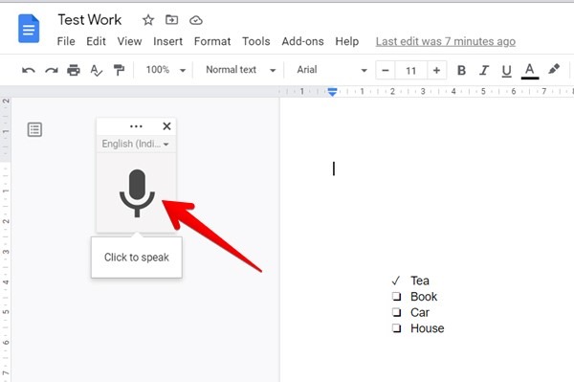Open the zoom 100% dropdown

[x=166, y=70]
